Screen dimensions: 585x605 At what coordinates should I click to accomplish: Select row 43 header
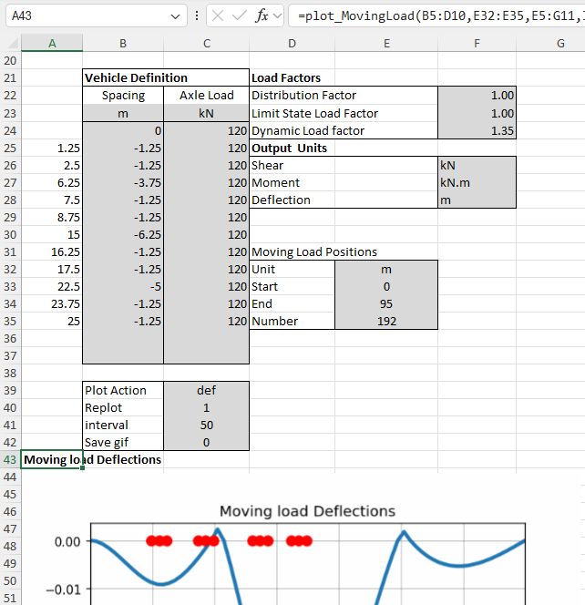click(11, 459)
